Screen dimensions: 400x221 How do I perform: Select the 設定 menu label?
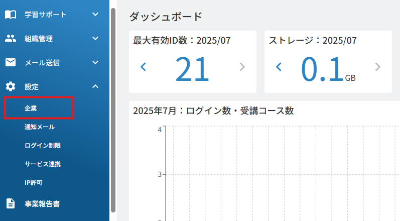pyautogui.click(x=32, y=87)
